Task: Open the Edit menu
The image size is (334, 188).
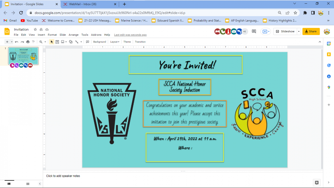Action: [x=23, y=35]
